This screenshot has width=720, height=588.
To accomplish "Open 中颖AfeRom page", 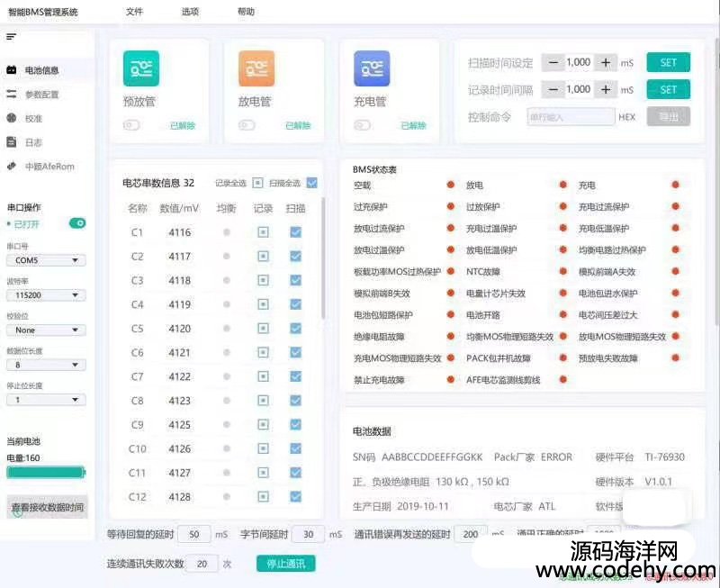I will coord(49,166).
